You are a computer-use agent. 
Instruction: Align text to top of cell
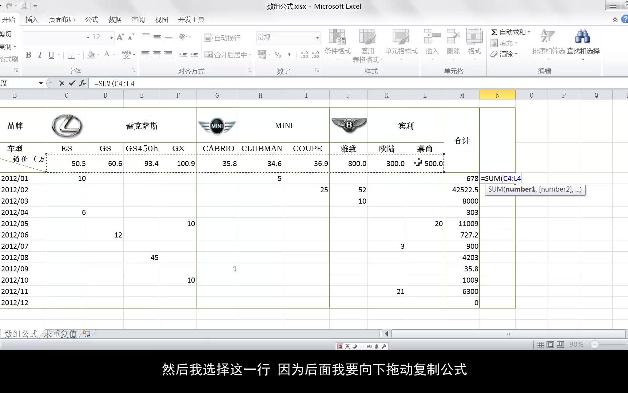(x=146, y=37)
